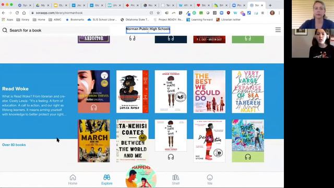
Task: Click headphones icon on dark navy audiobook tile
Action: click(171, 38)
